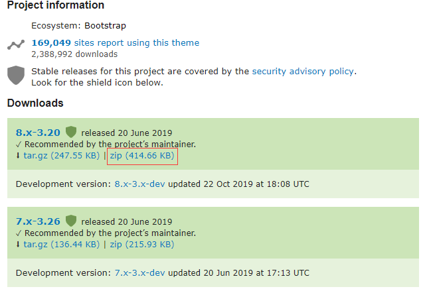429x295 pixels.
Task: Click the Downloads section heading
Action: pos(35,103)
